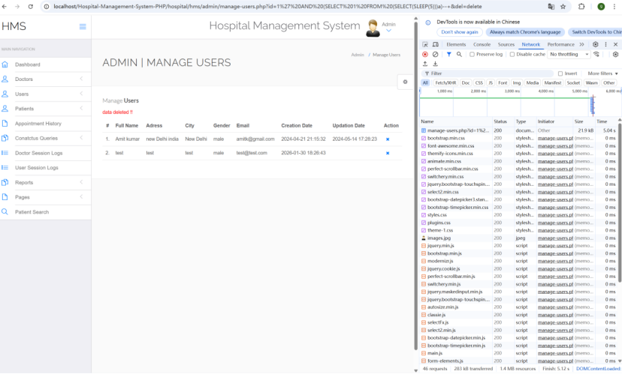This screenshot has height=374, width=622.
Task: Click the Patient Search sidebar icon
Action: tap(5, 212)
